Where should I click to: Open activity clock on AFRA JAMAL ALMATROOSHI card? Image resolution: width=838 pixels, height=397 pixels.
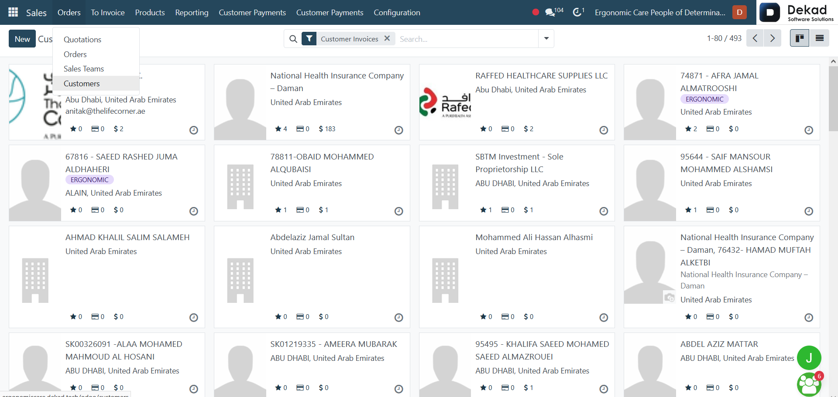coord(809,130)
